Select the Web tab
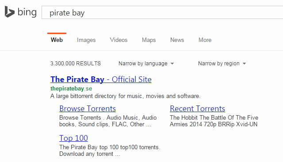Viewport: 283px width, 162px height. pyautogui.click(x=57, y=40)
